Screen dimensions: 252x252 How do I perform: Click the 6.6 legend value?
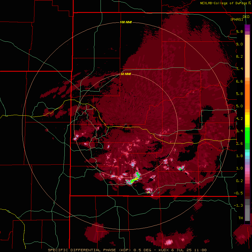pos(239,81)
